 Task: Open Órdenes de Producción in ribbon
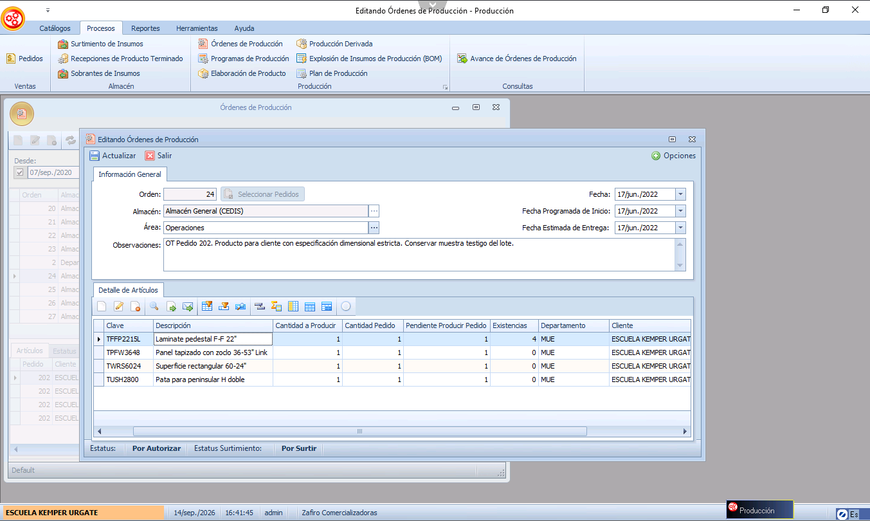(240, 44)
